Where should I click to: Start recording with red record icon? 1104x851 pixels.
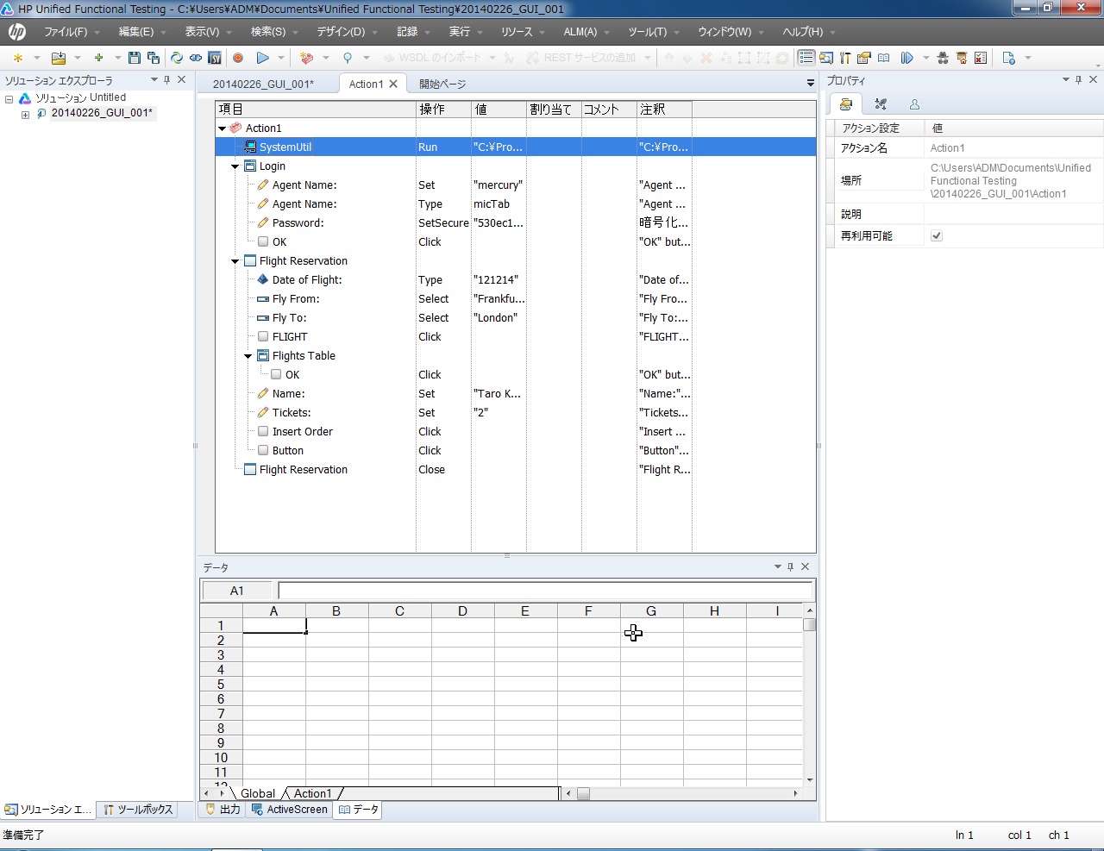[x=238, y=58]
